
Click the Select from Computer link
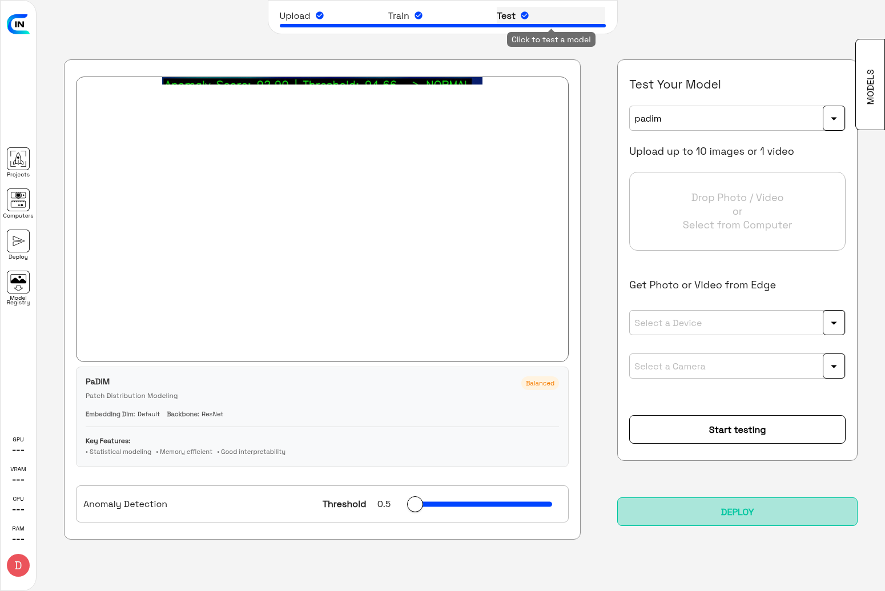(737, 224)
